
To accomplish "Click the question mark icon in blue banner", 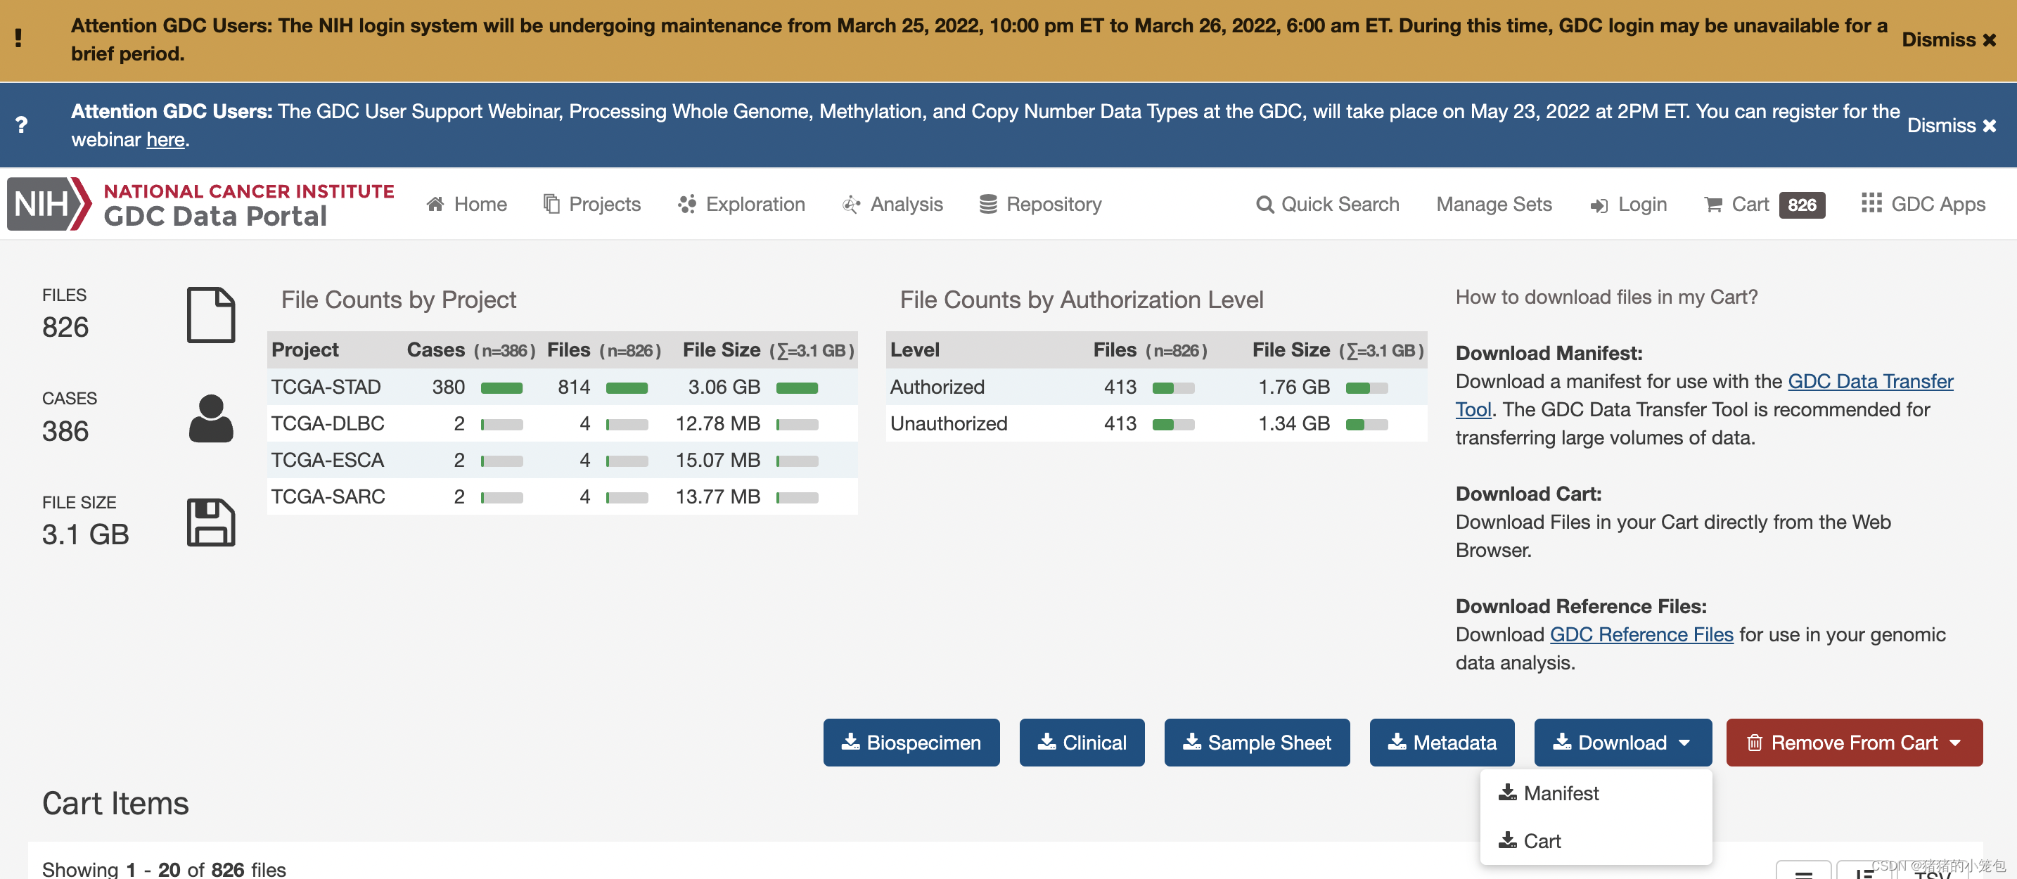I will coord(22,125).
